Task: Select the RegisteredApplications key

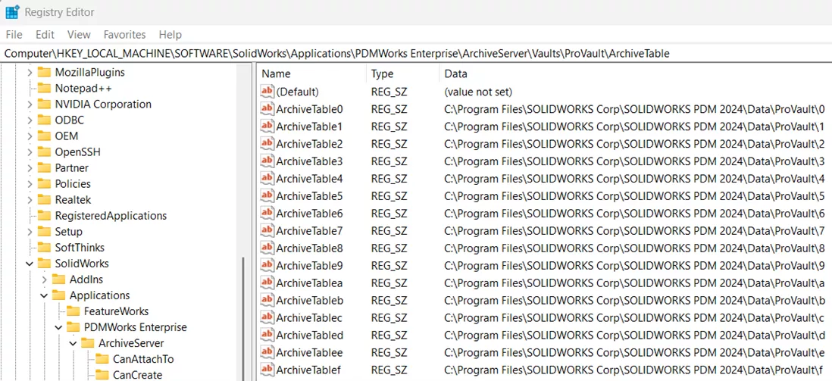Action: click(111, 215)
